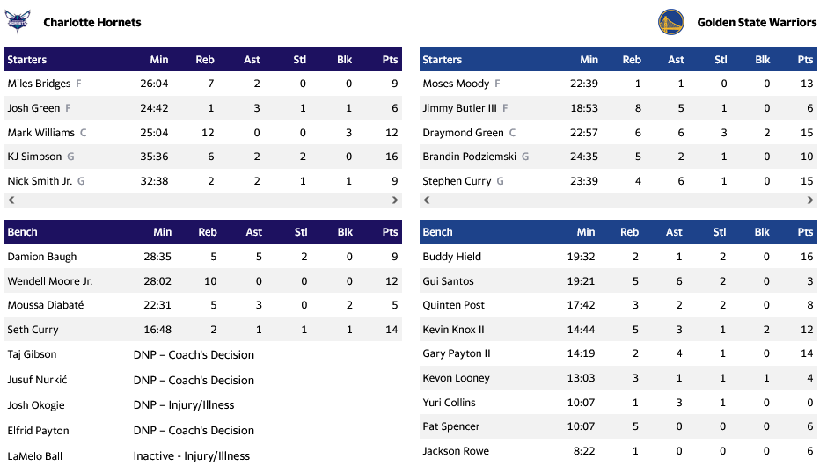Select Brandin Podziemski player name

coord(470,157)
